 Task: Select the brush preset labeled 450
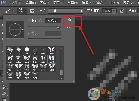point(43,51)
